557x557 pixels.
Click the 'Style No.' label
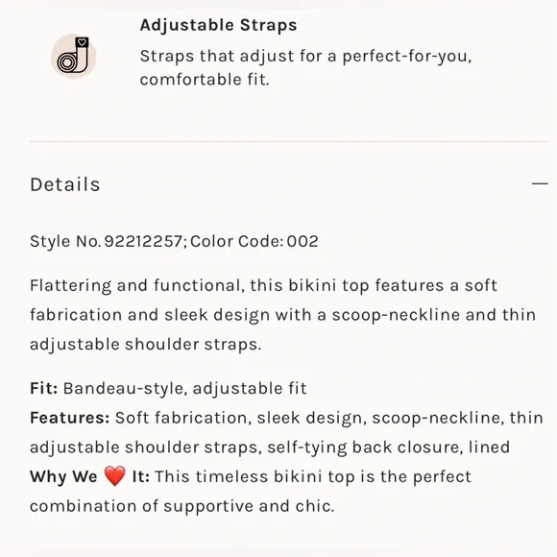point(65,241)
